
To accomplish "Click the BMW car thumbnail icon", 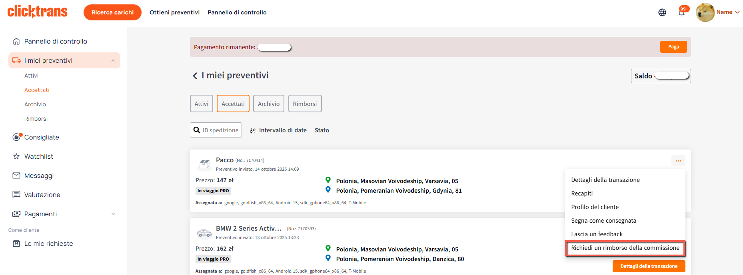I will click(x=204, y=233).
